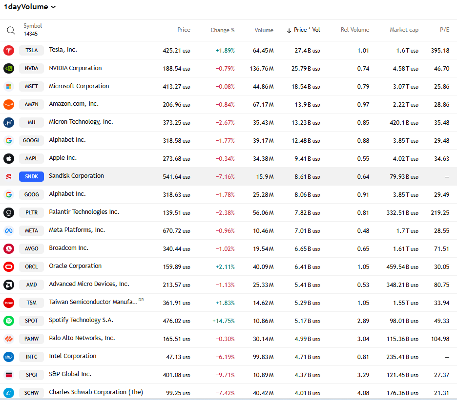
Task: Click the Microsoft logo icon
Action: (9, 86)
